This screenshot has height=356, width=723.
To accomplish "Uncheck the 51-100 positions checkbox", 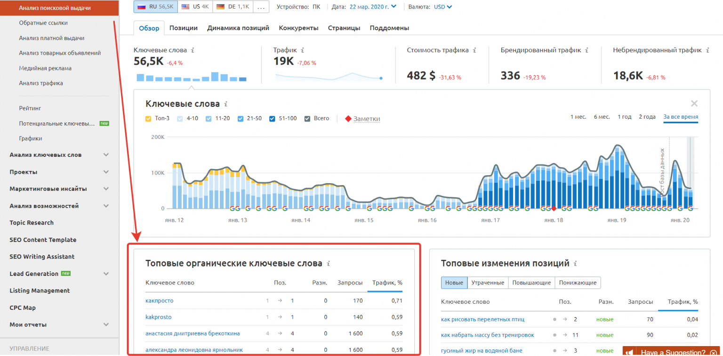I will tap(273, 119).
